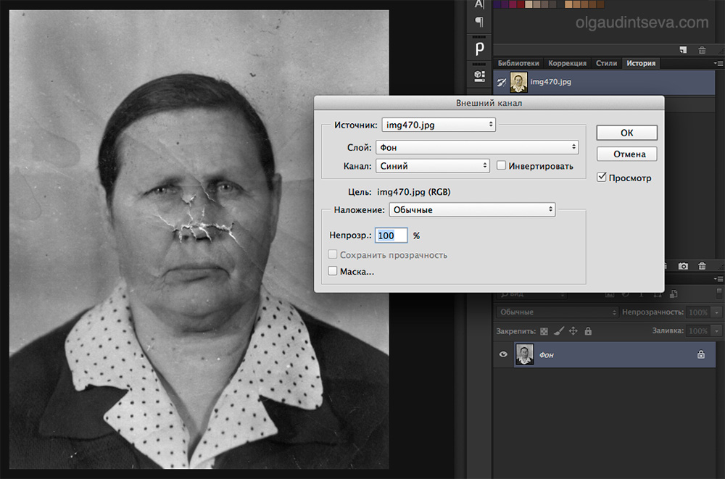
Task: Click the lock icon on Фон layer
Action: tap(700, 355)
